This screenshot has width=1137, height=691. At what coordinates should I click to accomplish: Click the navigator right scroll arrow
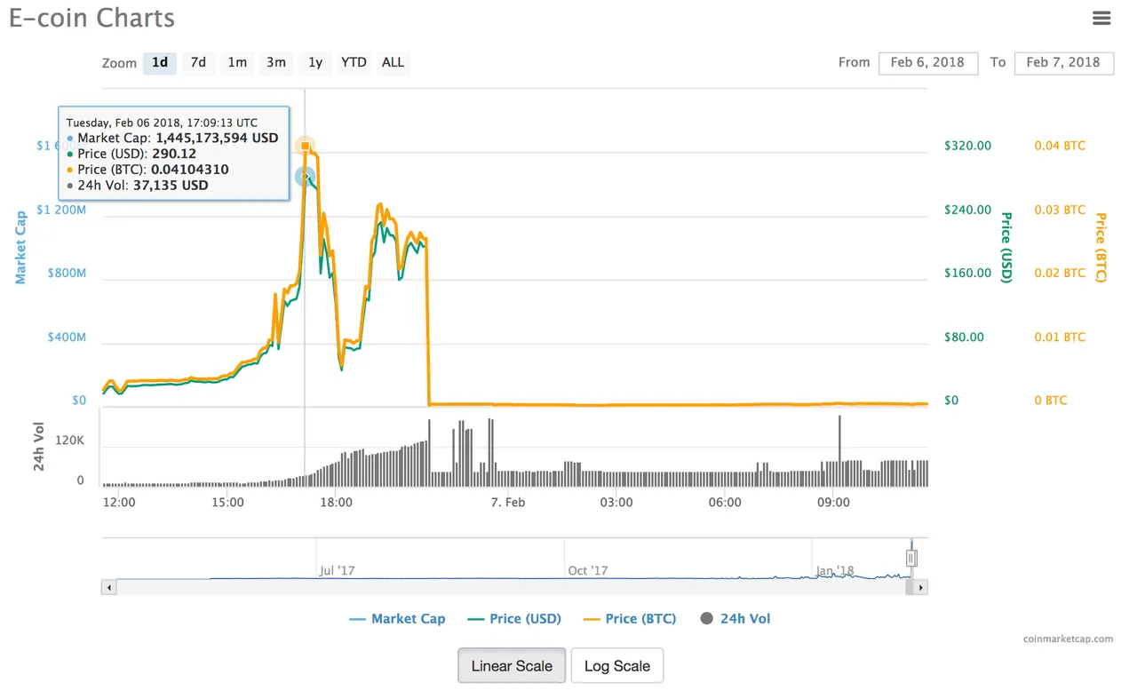[921, 587]
